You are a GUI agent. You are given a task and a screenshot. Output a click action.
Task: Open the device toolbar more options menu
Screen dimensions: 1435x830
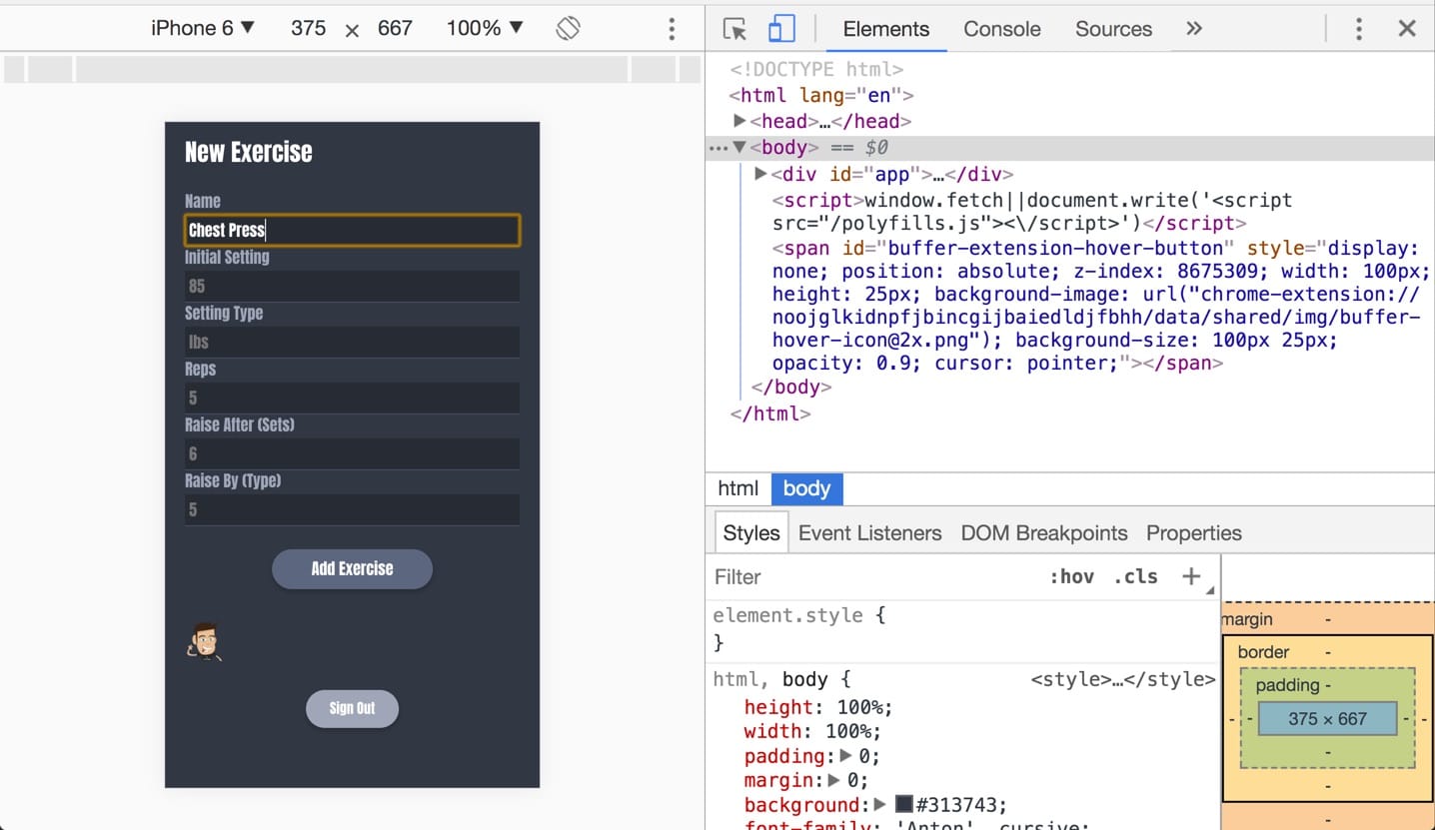pos(672,28)
